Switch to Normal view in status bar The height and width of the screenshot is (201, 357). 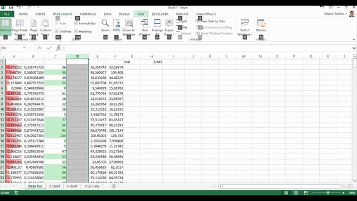pyautogui.click(x=286, y=193)
